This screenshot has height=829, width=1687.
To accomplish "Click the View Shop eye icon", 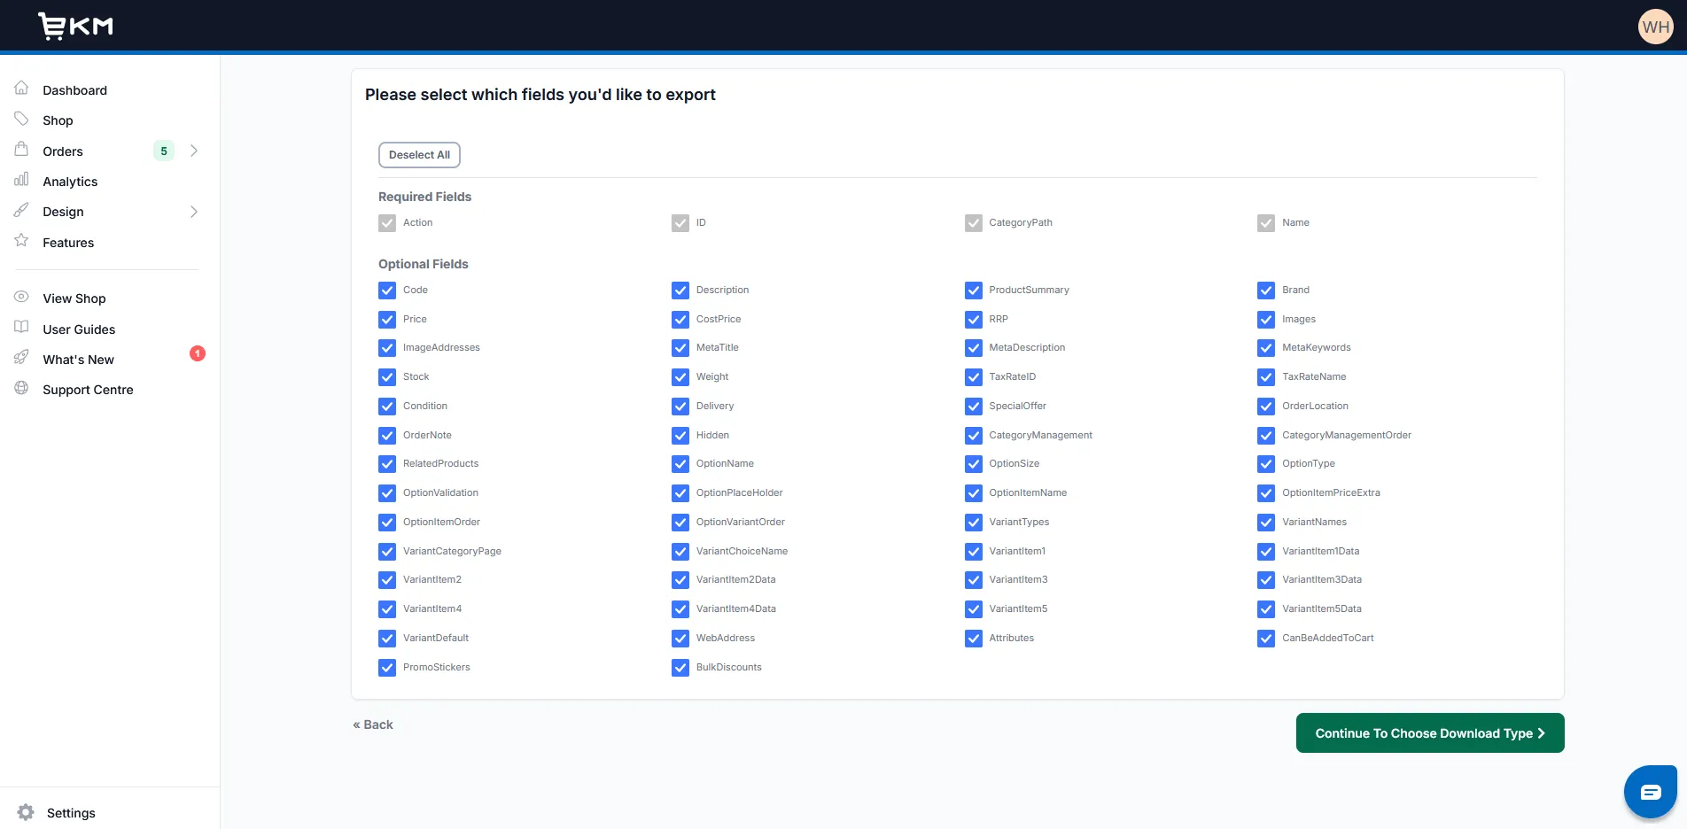I will 21,297.
